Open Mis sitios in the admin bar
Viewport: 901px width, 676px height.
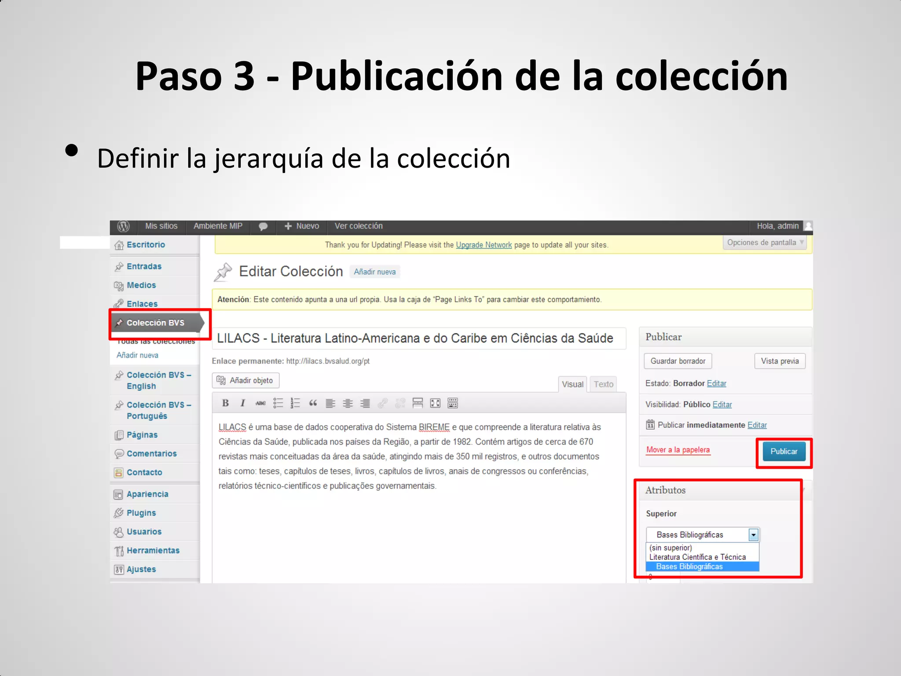pyautogui.click(x=161, y=226)
